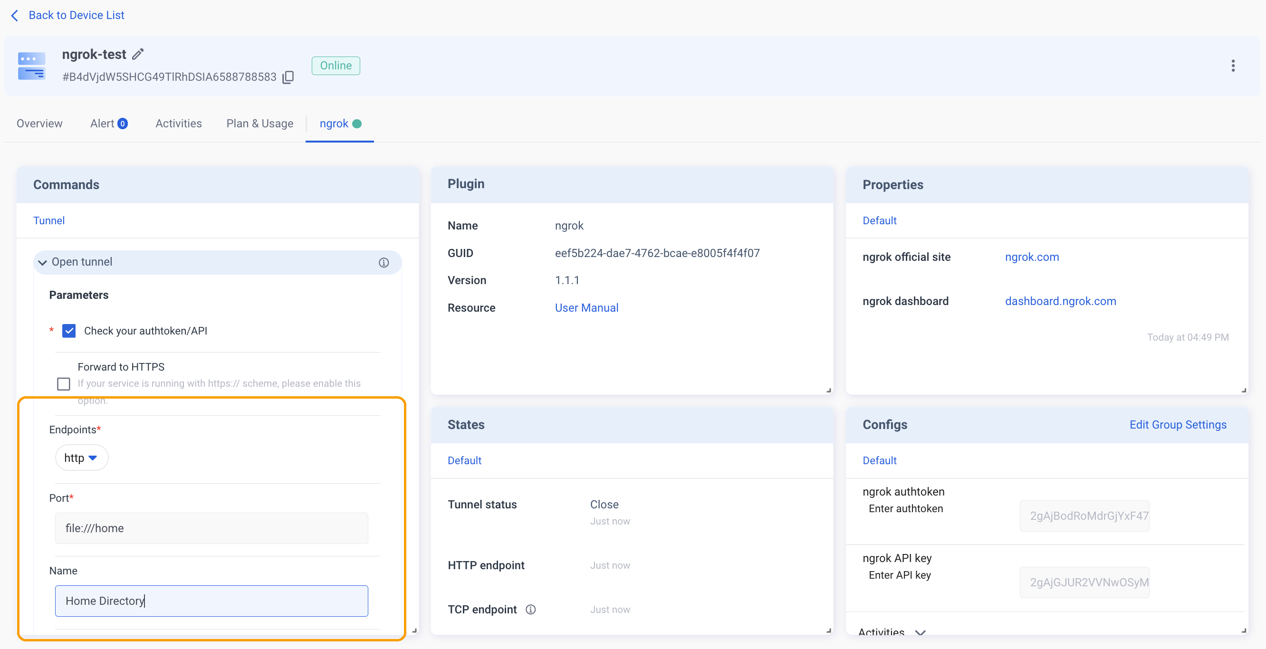Click Edit Group Settings
This screenshot has height=649, width=1266.
[x=1178, y=424]
